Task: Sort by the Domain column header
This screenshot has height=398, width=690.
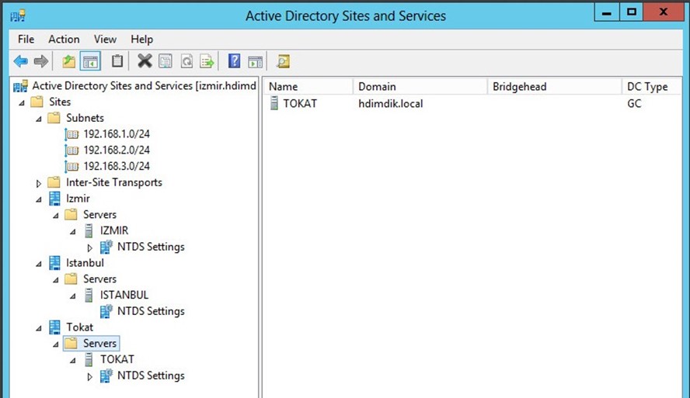Action: [420, 87]
